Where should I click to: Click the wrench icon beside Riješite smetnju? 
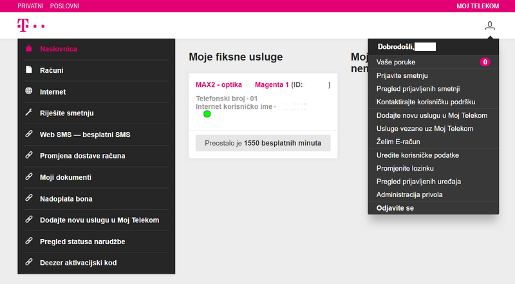tap(29, 113)
